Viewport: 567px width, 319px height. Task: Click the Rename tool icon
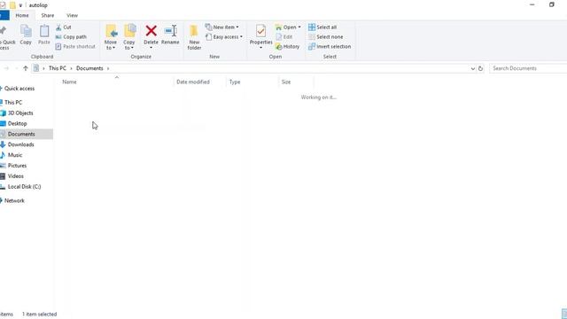pos(170,31)
